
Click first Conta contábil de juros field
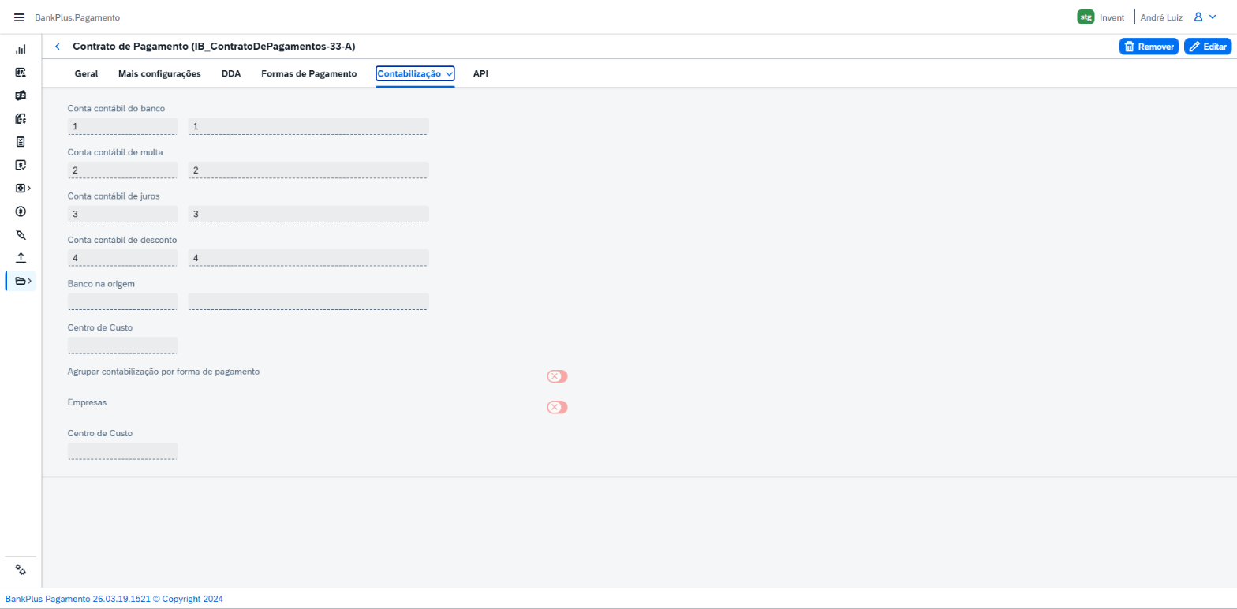(122, 214)
